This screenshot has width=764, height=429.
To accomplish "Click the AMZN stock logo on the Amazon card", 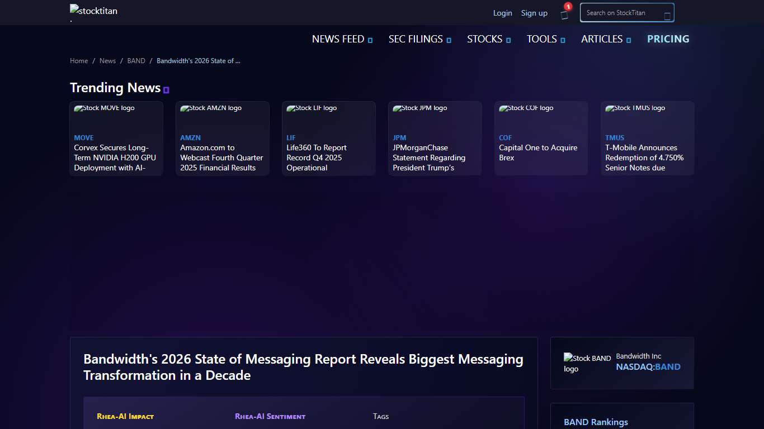I will tap(211, 108).
